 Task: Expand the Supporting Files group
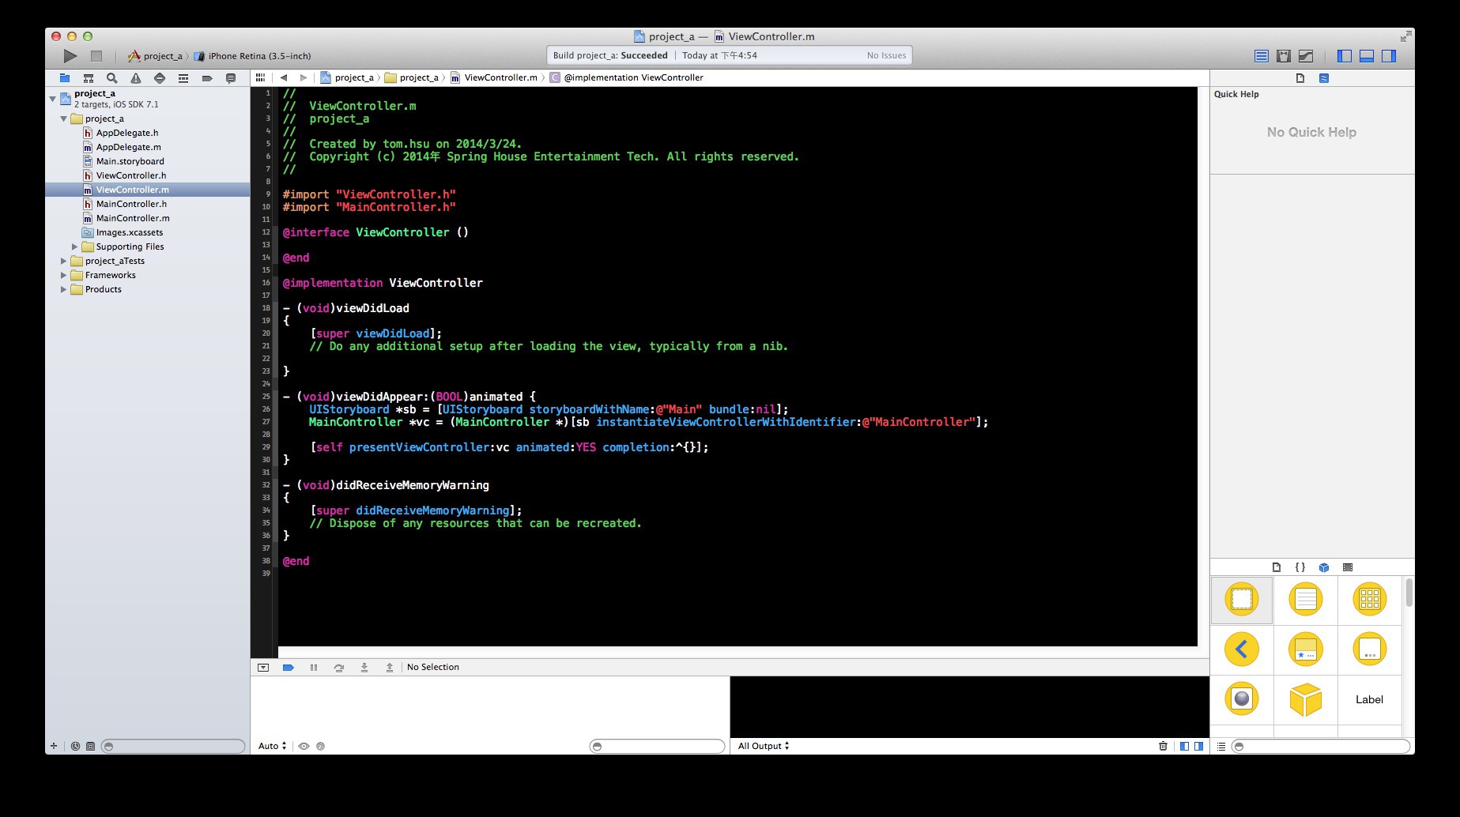75,247
